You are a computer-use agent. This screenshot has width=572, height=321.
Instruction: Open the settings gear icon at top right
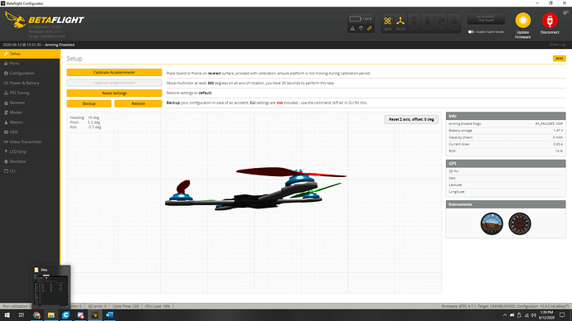point(565,12)
